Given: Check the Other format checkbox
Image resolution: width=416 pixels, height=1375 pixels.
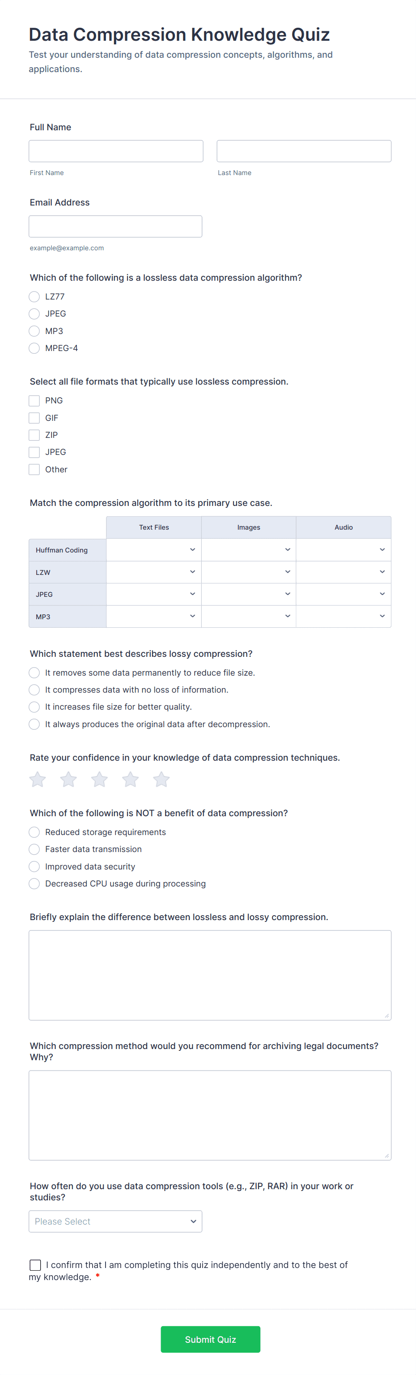Looking at the screenshot, I should point(34,469).
